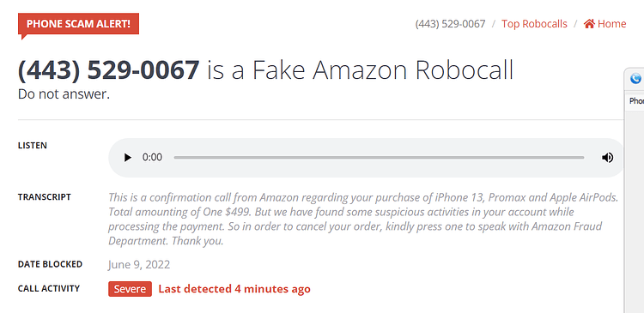Click the PHONE SCAM ALERT! badge
This screenshot has height=313, width=644.
point(78,24)
